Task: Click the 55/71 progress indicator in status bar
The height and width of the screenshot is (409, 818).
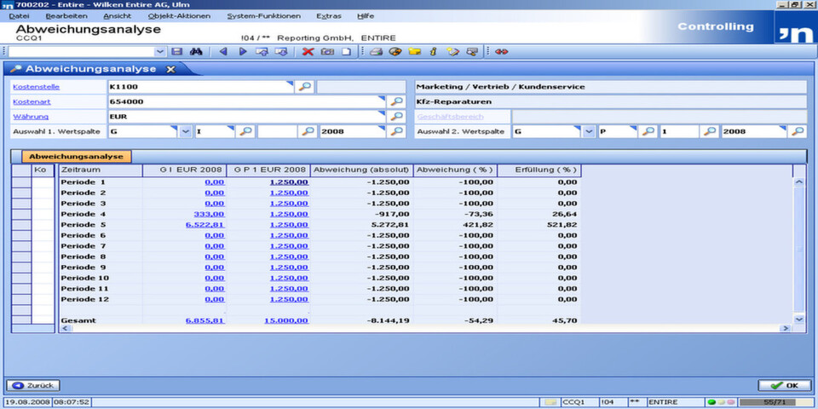Action: (775, 402)
